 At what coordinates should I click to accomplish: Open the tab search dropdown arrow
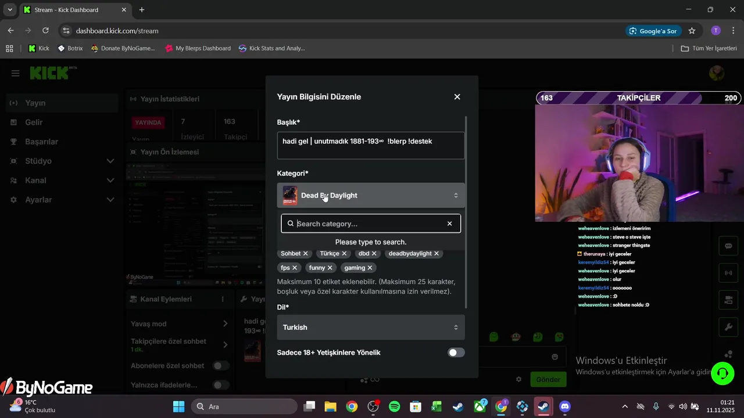tap(10, 10)
